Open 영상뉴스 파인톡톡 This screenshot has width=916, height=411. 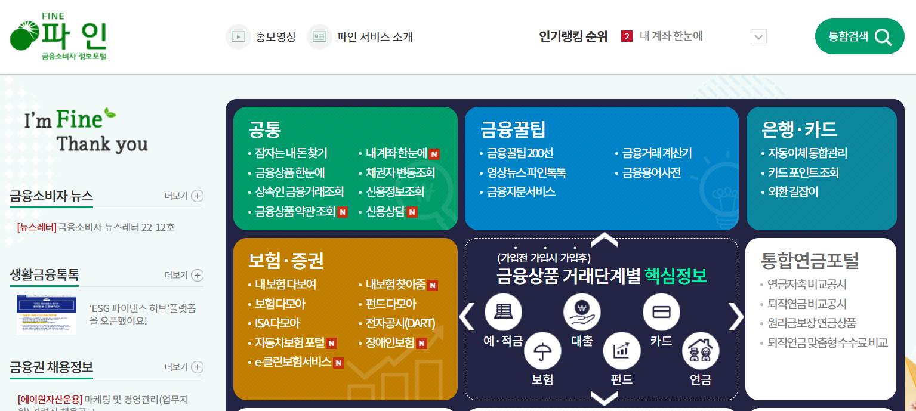[x=526, y=173]
